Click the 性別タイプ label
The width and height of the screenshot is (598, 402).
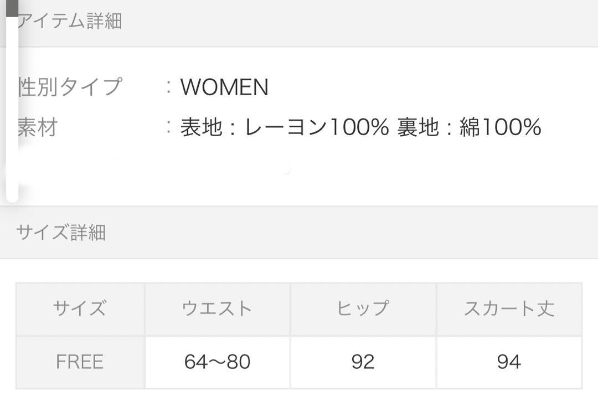click(x=70, y=86)
